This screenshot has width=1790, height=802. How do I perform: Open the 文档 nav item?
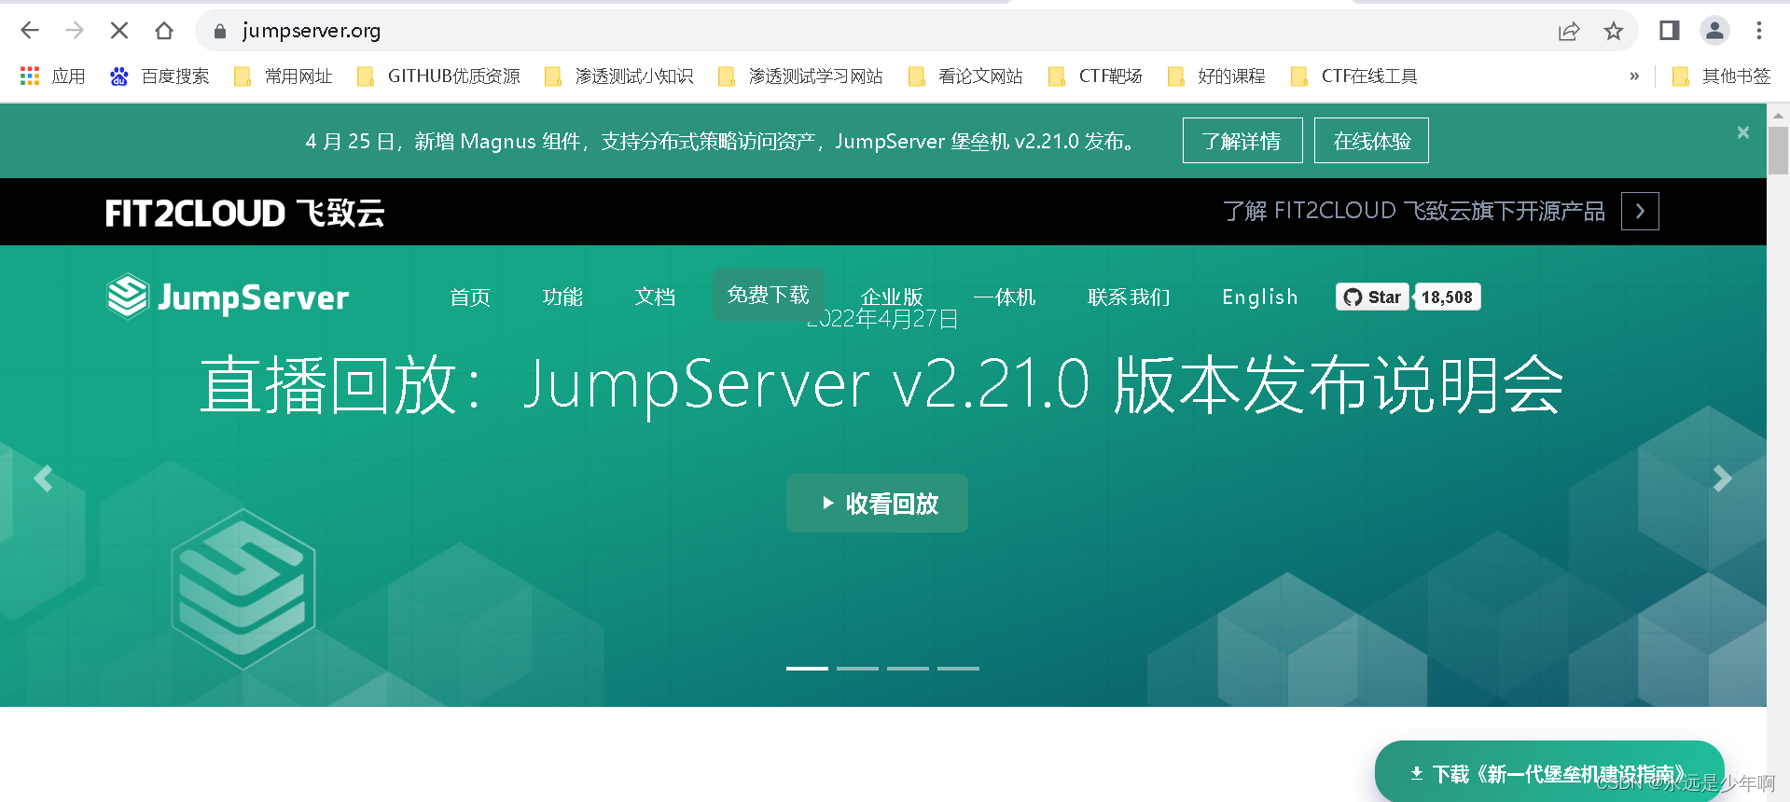tap(655, 297)
